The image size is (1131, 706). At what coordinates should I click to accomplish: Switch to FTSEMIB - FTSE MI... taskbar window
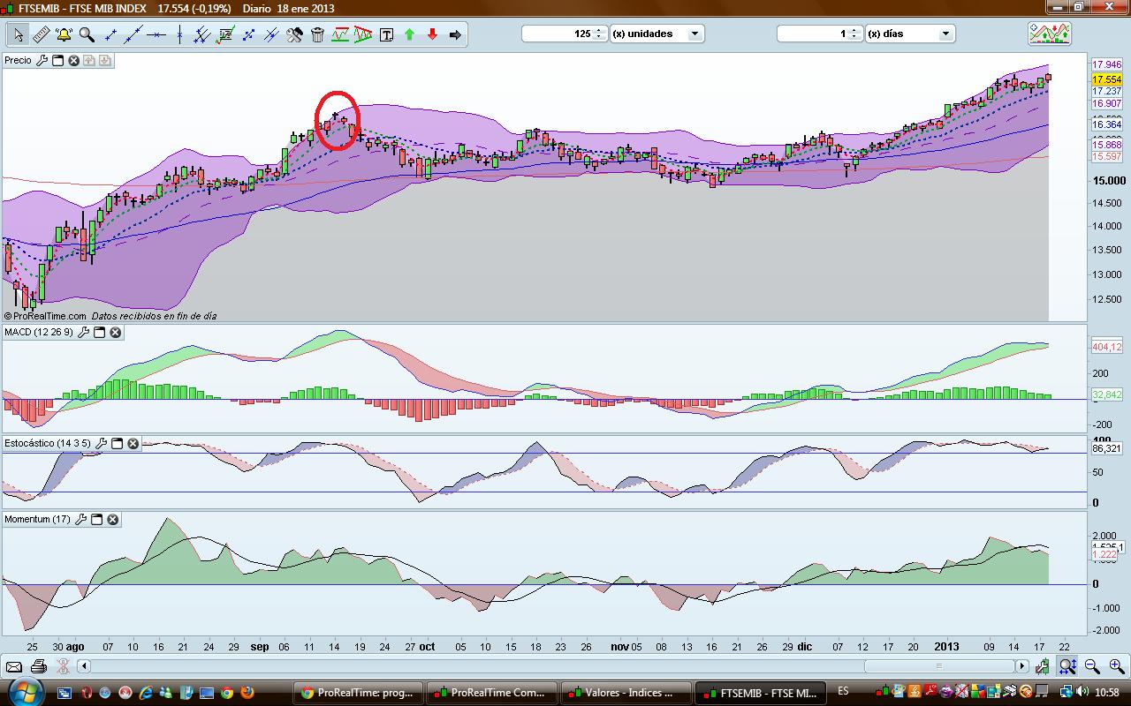coord(761,693)
